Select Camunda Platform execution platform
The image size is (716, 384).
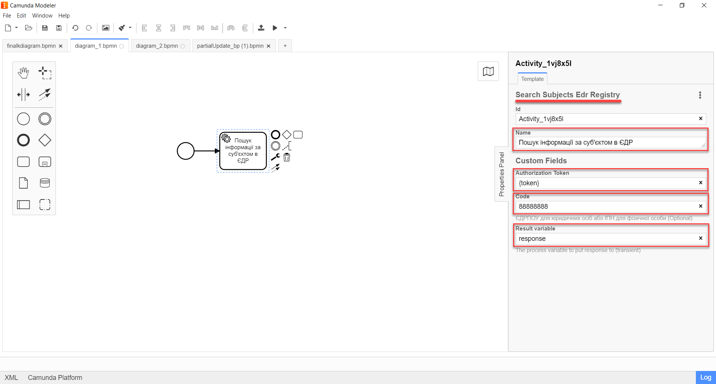tap(55, 378)
